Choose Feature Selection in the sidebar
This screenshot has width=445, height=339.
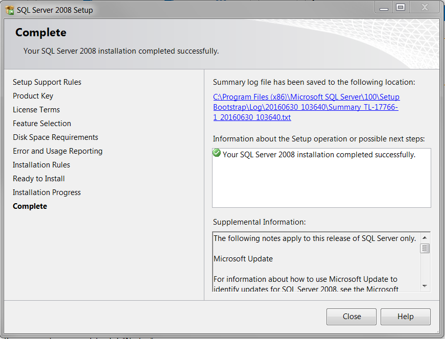tap(42, 124)
